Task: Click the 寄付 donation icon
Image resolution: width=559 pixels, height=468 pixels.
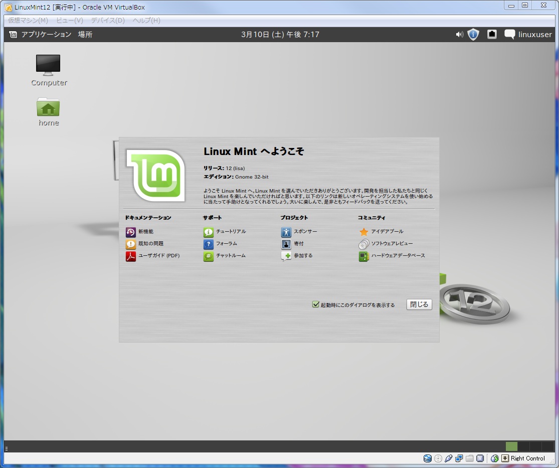Action: [286, 244]
